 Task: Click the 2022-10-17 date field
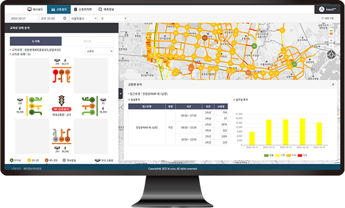tap(24, 18)
